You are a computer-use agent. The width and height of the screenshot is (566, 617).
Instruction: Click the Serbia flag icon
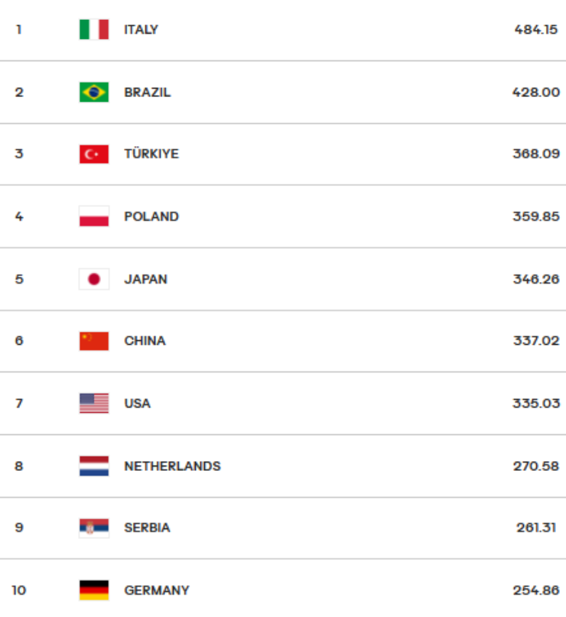tap(94, 528)
